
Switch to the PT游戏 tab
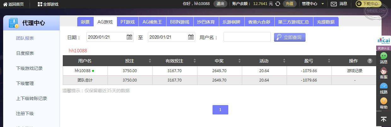[x=127, y=22]
